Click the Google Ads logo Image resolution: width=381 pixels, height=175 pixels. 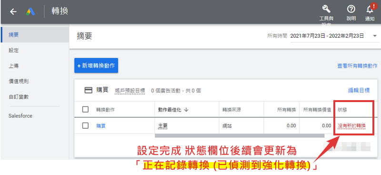(x=30, y=12)
